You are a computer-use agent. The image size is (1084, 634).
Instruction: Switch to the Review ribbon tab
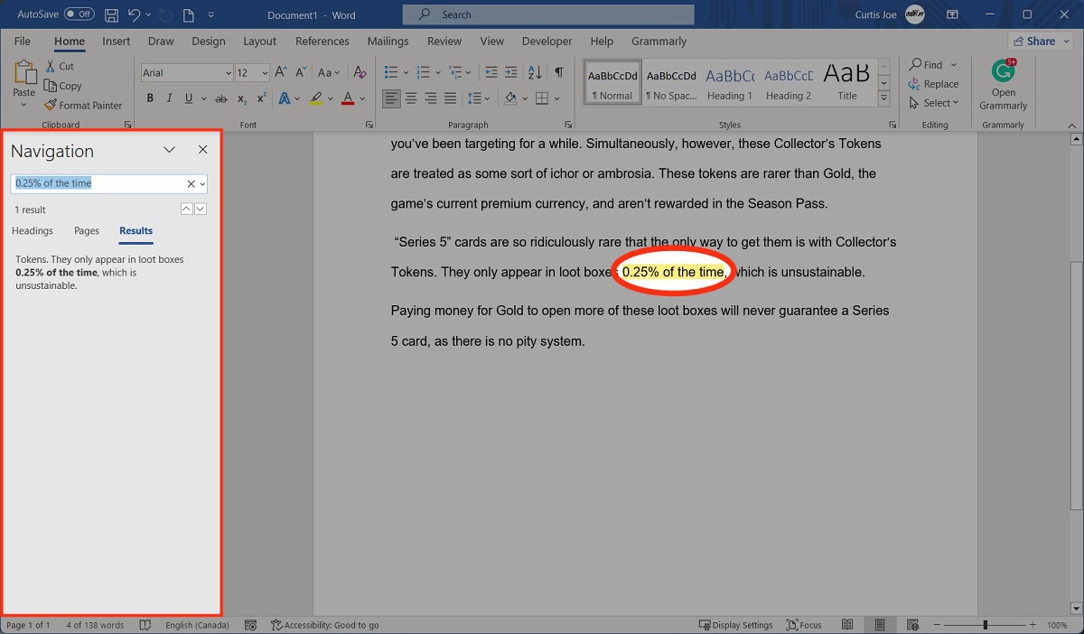coord(444,41)
